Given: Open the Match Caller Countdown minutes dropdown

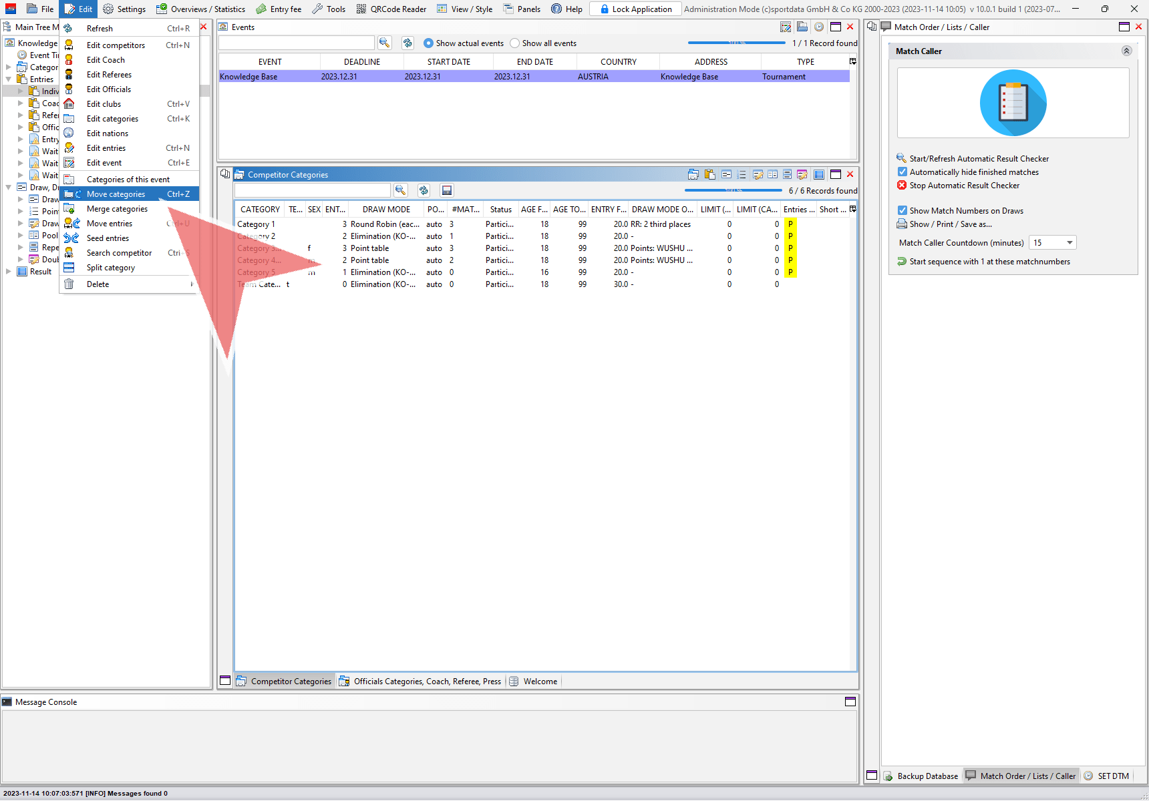Looking at the screenshot, I should point(1070,243).
